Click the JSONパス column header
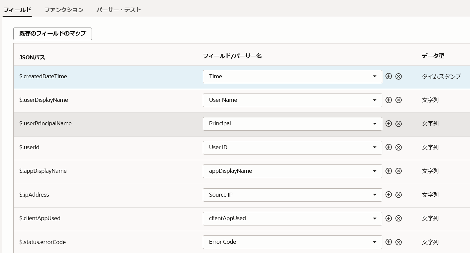This screenshot has width=470, height=253. (x=32, y=57)
